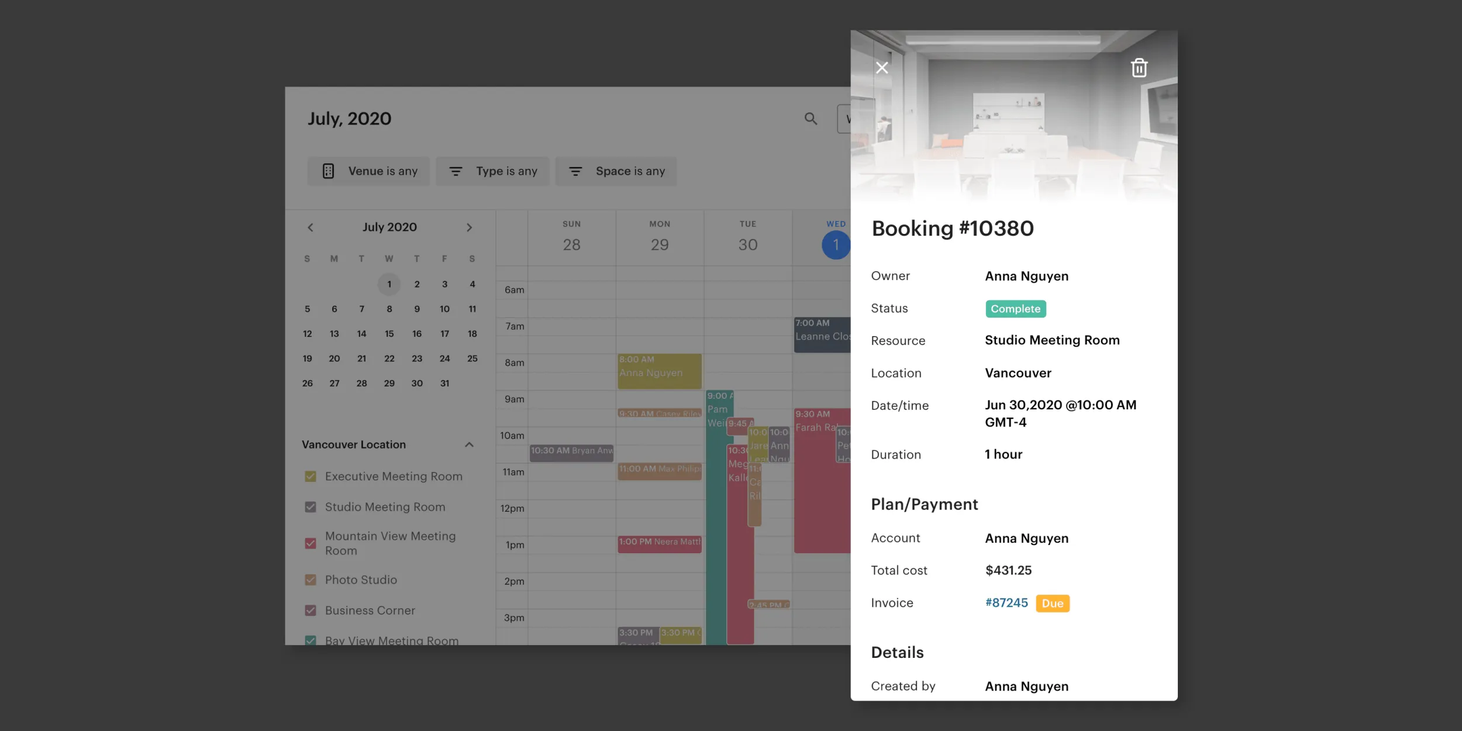Image resolution: width=1462 pixels, height=731 pixels.
Task: Open the Space is any filter
Action: pos(616,171)
